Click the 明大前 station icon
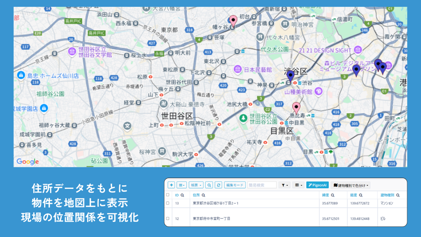Viewport: 421px width, 237px height. 171,53
